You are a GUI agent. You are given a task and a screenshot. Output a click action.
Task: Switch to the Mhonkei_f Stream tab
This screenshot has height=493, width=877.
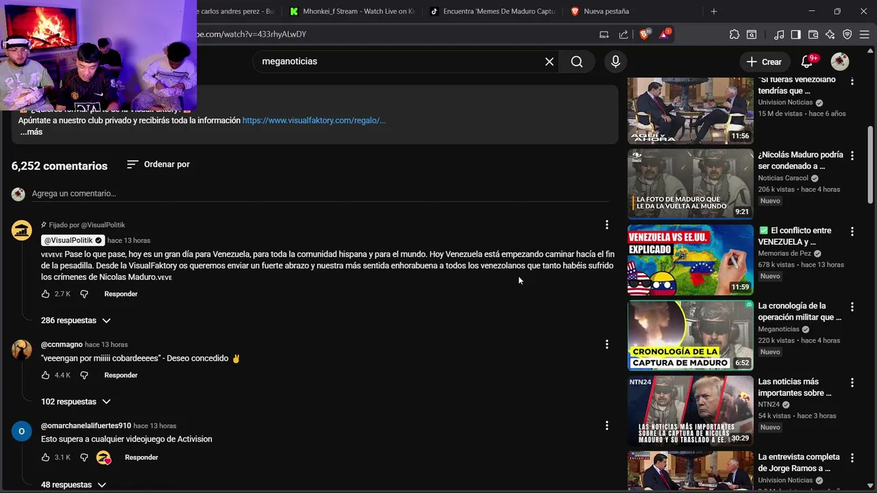[x=351, y=11]
